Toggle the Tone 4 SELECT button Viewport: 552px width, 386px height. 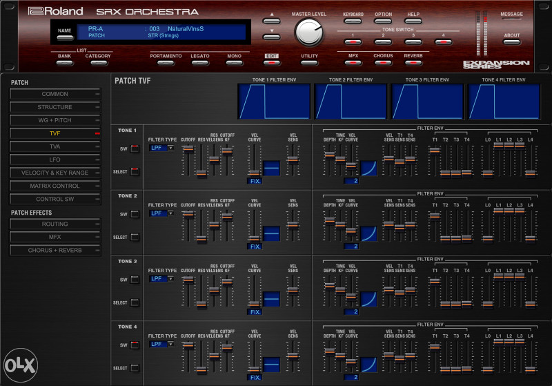point(135,368)
